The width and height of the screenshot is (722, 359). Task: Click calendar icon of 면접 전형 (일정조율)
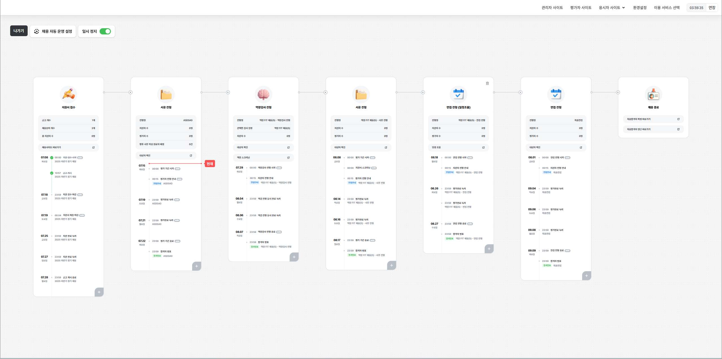458,94
